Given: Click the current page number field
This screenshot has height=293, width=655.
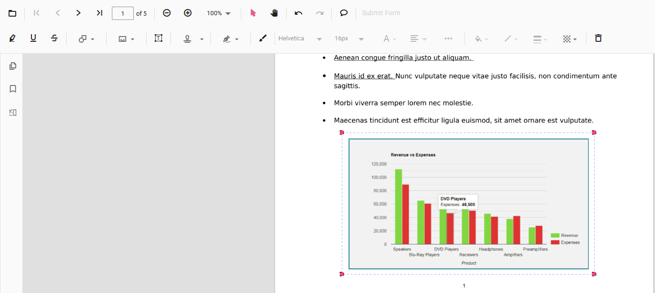Looking at the screenshot, I should pos(123,13).
